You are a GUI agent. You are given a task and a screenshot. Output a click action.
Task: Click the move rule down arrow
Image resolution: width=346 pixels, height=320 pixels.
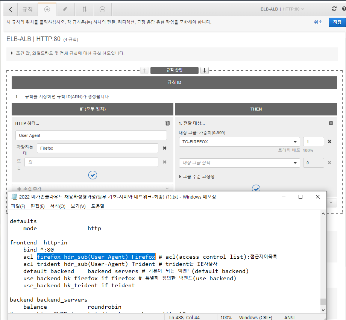tap(205, 70)
